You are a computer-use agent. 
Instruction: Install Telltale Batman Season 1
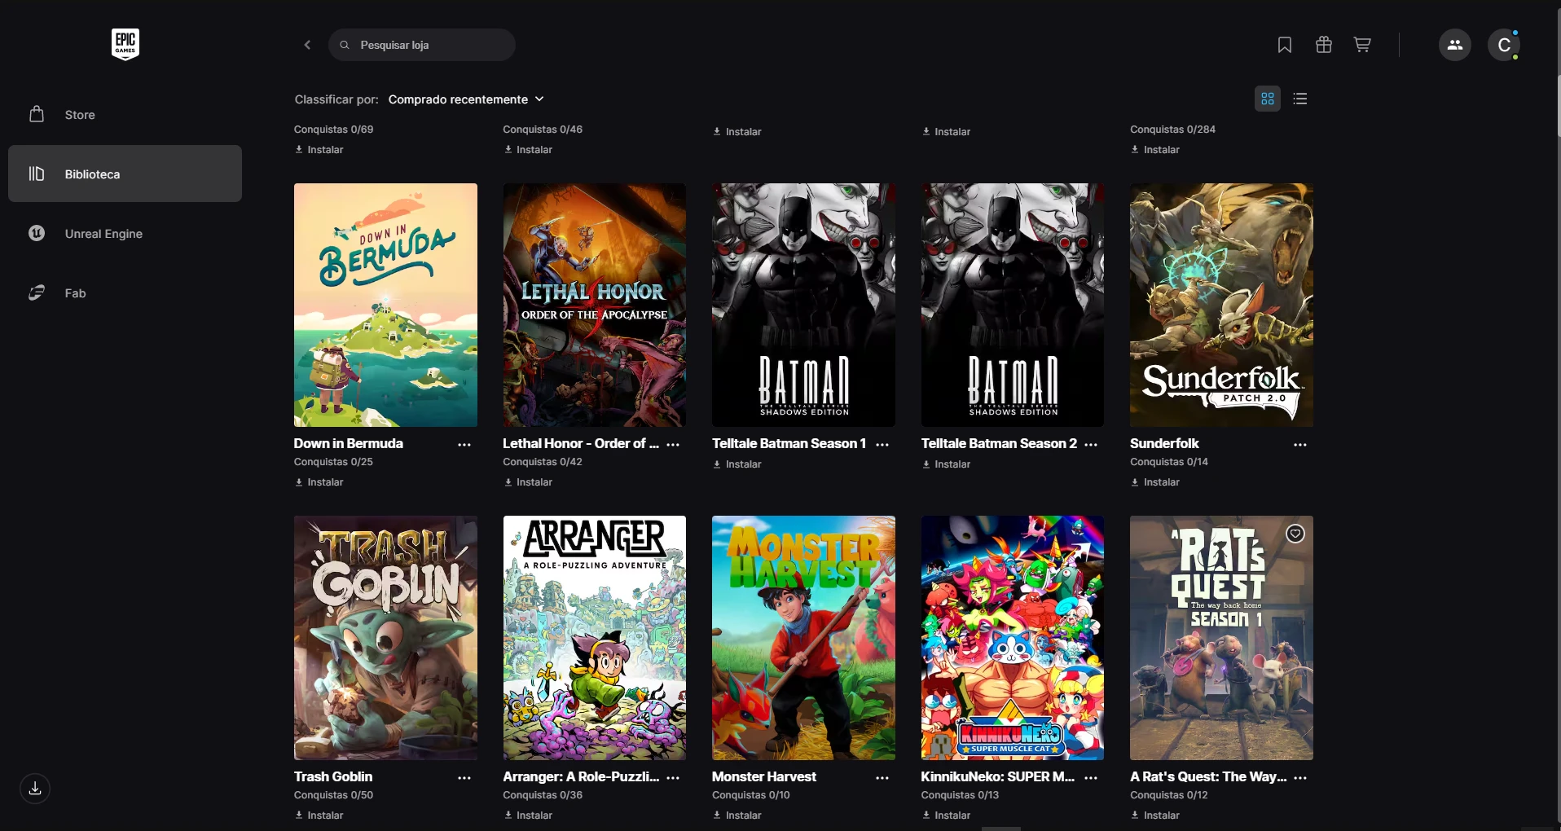click(x=737, y=464)
